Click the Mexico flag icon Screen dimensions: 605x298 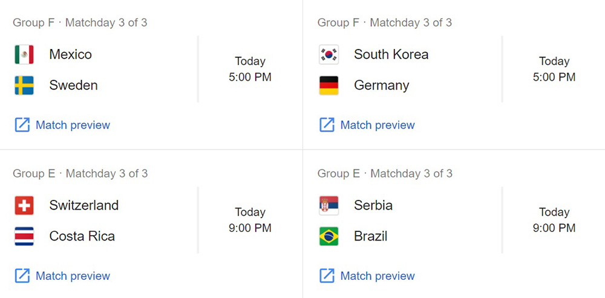24,55
